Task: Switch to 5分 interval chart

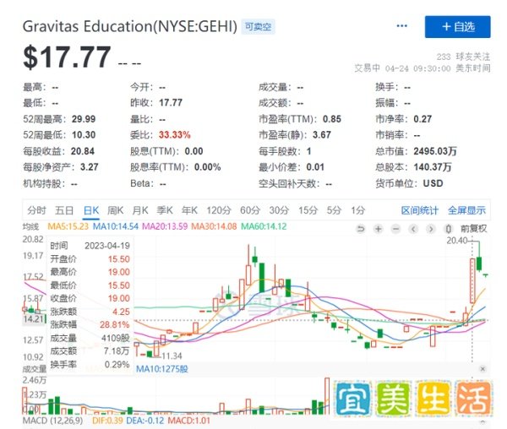Action: click(334, 210)
